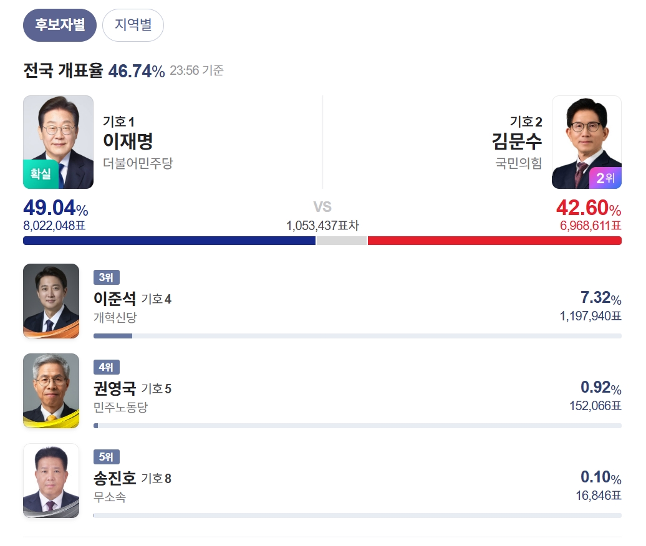Image resolution: width=646 pixels, height=546 pixels.
Task: Open 권영국 candidate photo
Action: 51,391
